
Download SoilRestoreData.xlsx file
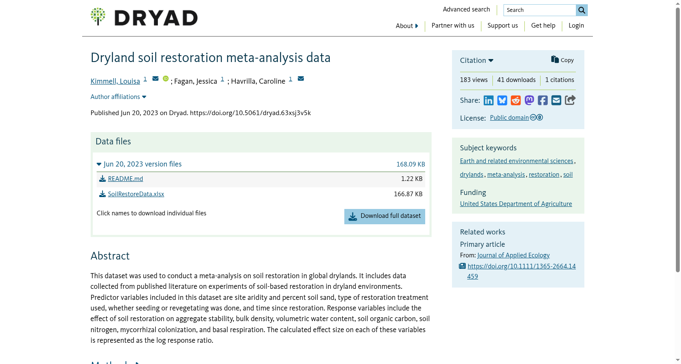136,194
